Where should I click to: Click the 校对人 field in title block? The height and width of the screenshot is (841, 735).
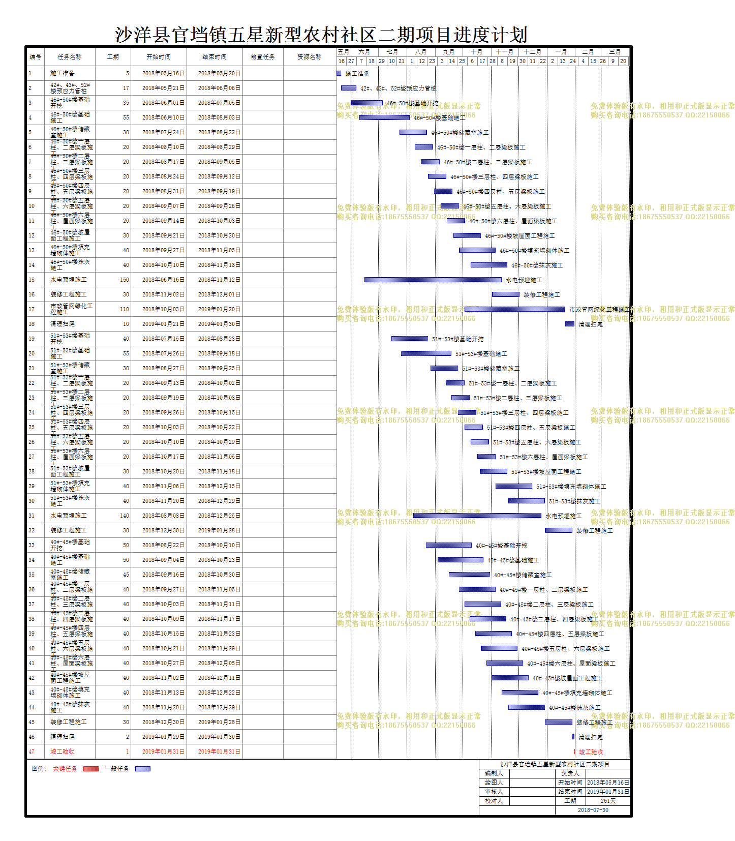pos(532,801)
